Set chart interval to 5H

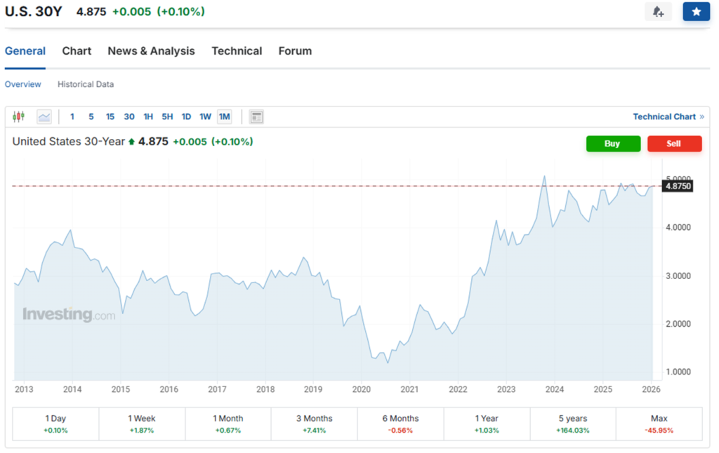[167, 116]
